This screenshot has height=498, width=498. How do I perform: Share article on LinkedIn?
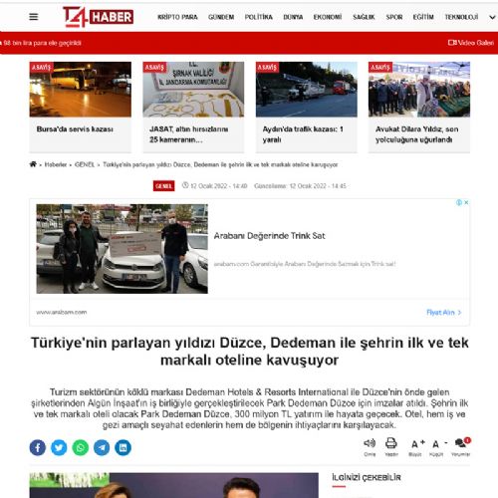click(124, 447)
